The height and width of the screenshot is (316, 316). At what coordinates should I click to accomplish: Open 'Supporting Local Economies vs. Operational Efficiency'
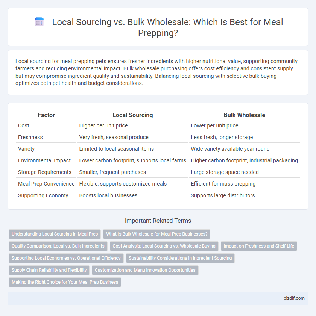(x=66, y=258)
